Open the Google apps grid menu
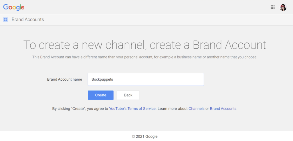 coord(273,7)
